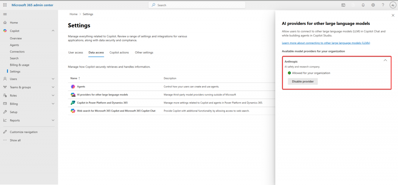Expand the Users navigation section
This screenshot has height=185, width=398.
click(x=53, y=79)
